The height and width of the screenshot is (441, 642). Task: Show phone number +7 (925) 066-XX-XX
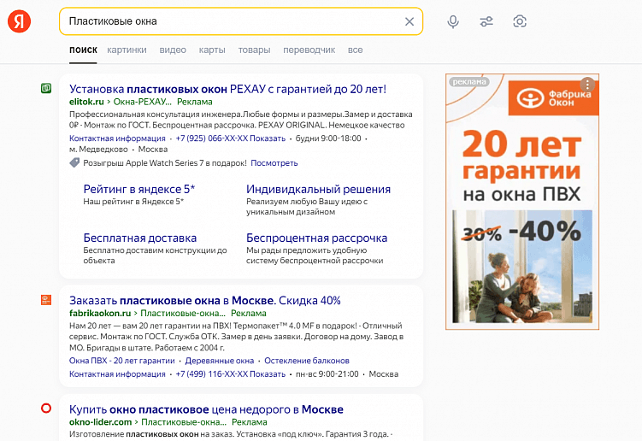pos(231,138)
